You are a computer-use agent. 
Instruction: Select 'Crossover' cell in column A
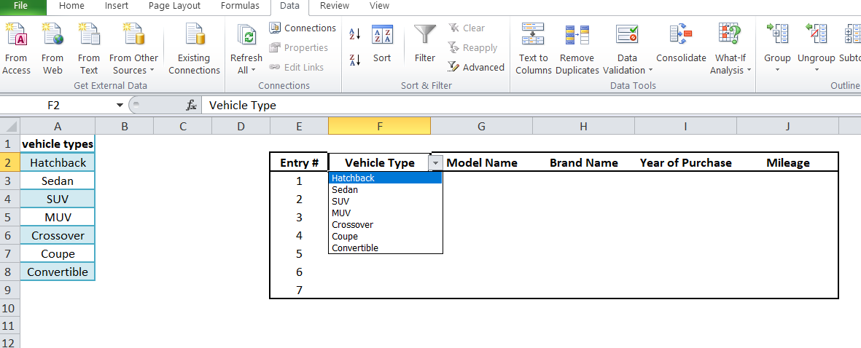pyautogui.click(x=58, y=235)
